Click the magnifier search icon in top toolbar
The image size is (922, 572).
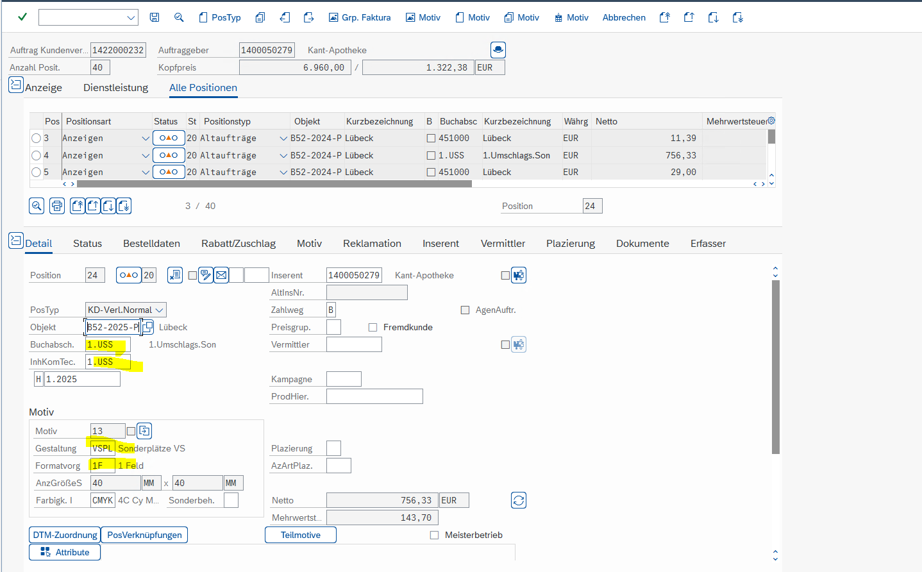click(x=179, y=17)
